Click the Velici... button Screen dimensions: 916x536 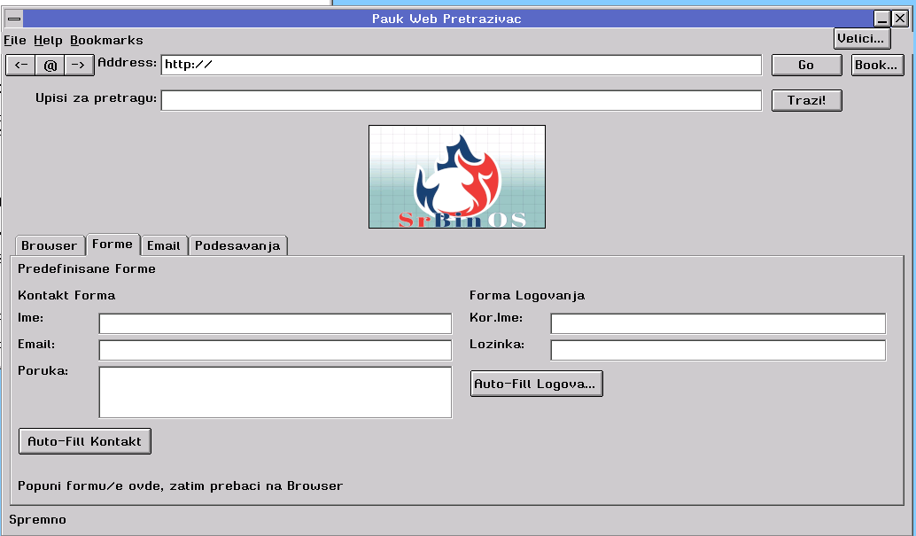point(861,38)
